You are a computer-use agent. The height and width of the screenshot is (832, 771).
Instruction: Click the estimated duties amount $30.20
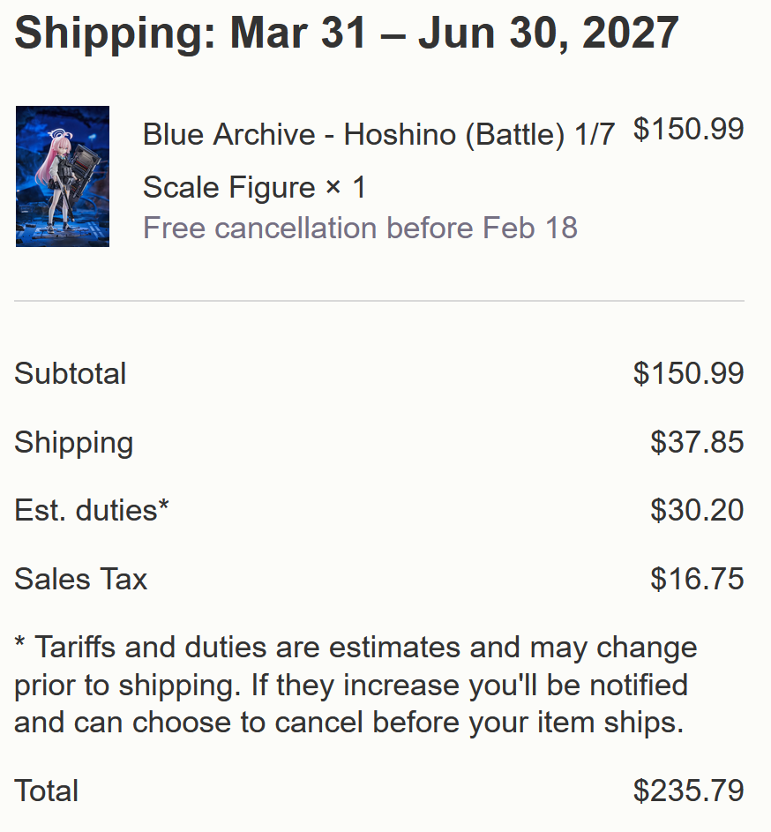697,510
